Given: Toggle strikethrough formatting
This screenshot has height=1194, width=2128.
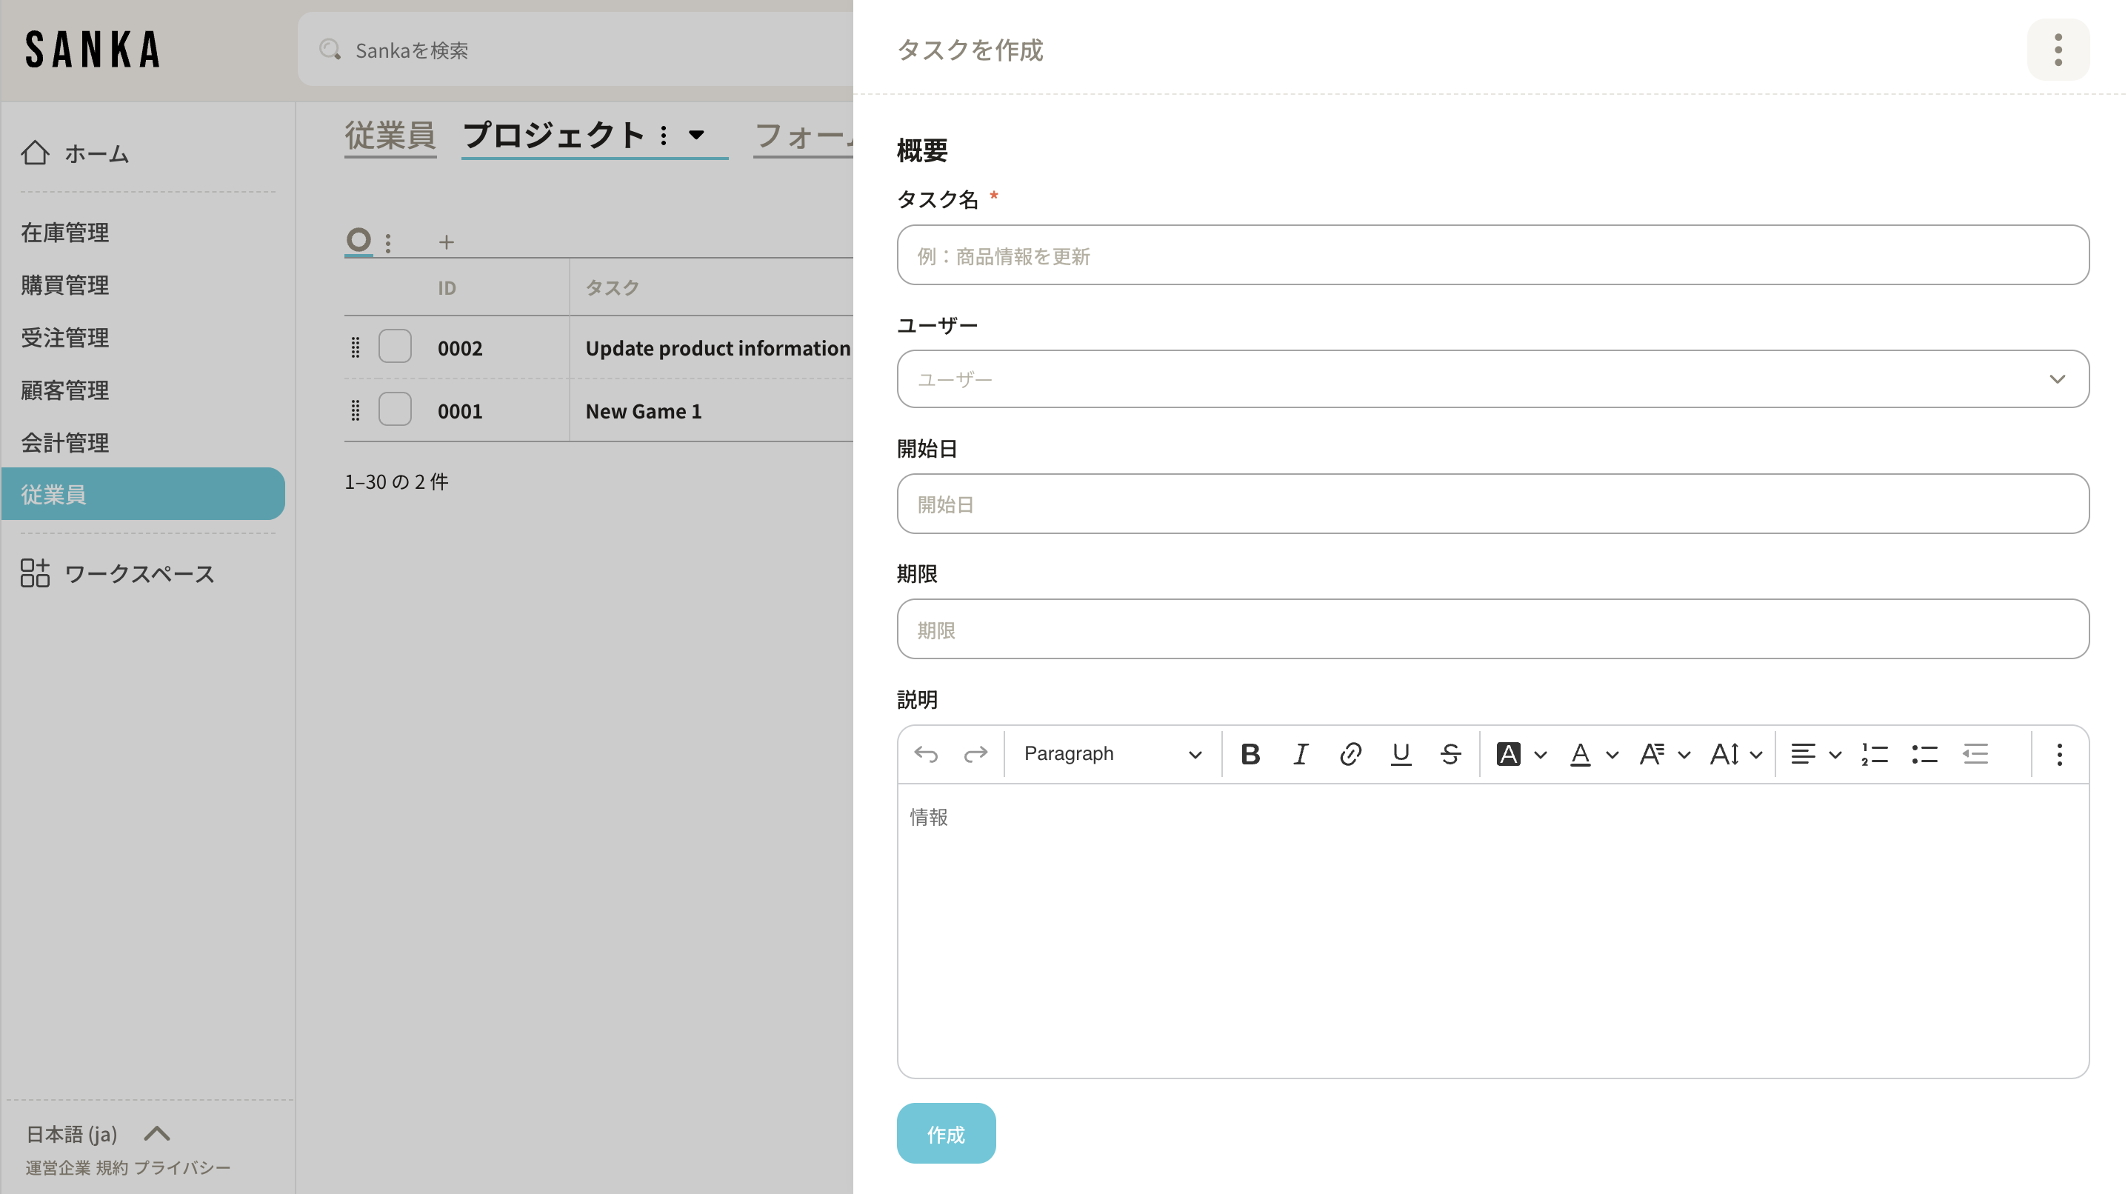Looking at the screenshot, I should click(x=1450, y=753).
